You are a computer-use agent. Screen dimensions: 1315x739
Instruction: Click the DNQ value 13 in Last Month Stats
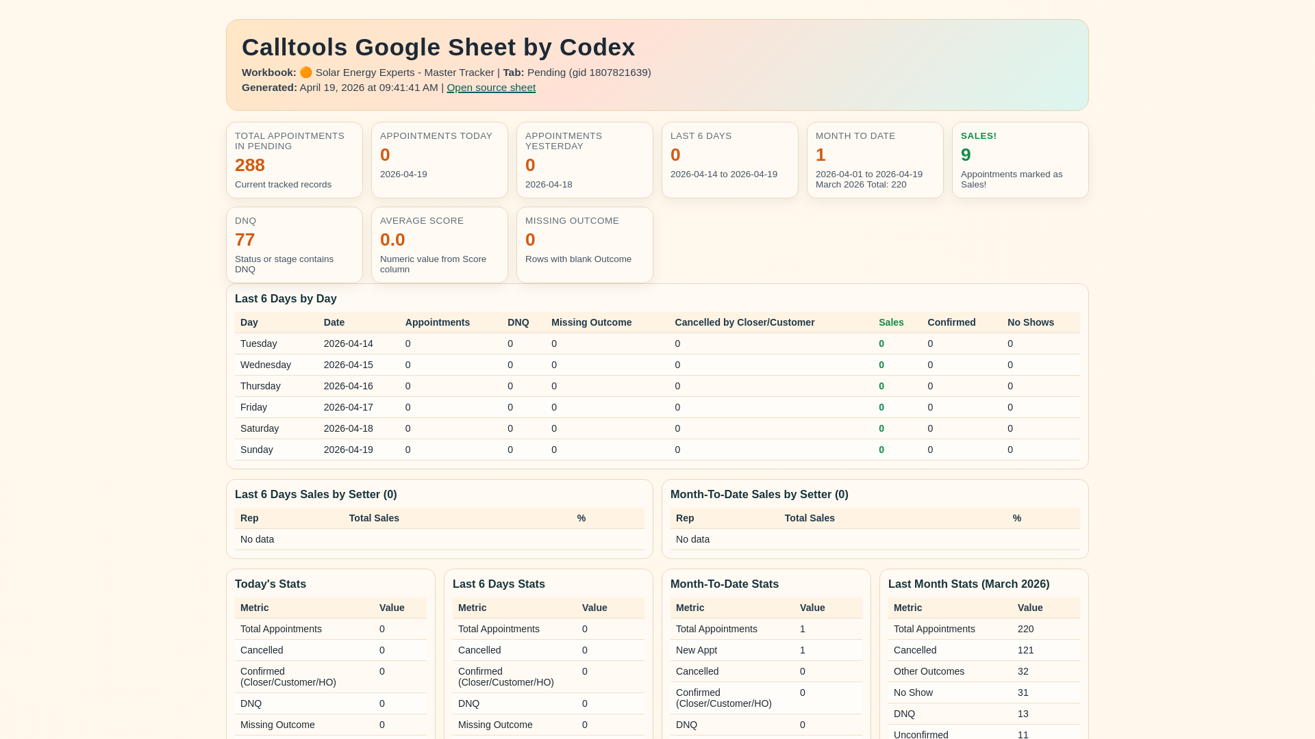pos(1023,714)
